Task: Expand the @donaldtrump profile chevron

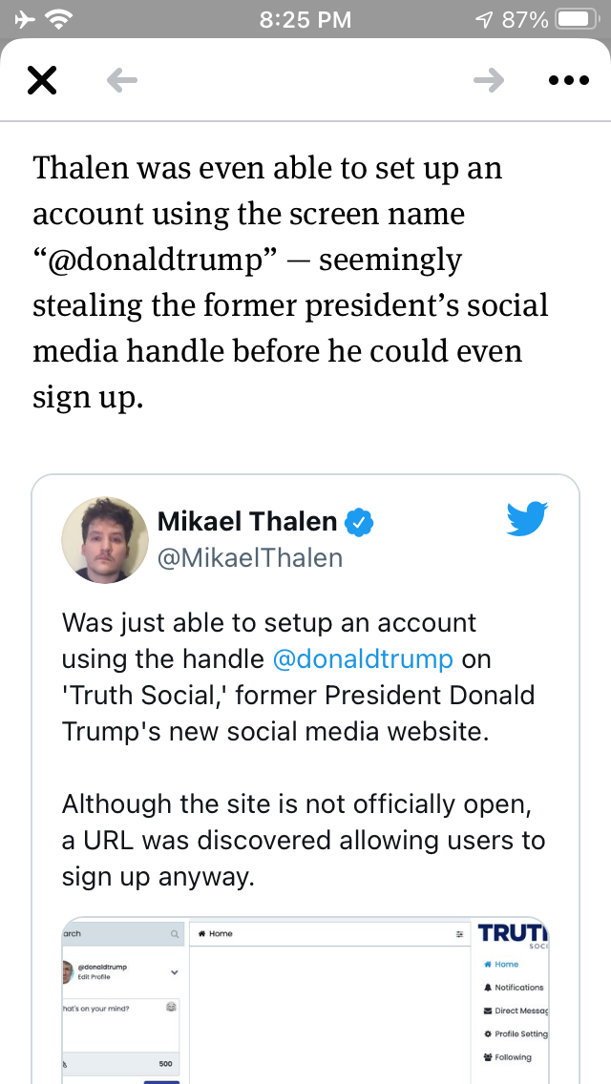Action: 174,971
